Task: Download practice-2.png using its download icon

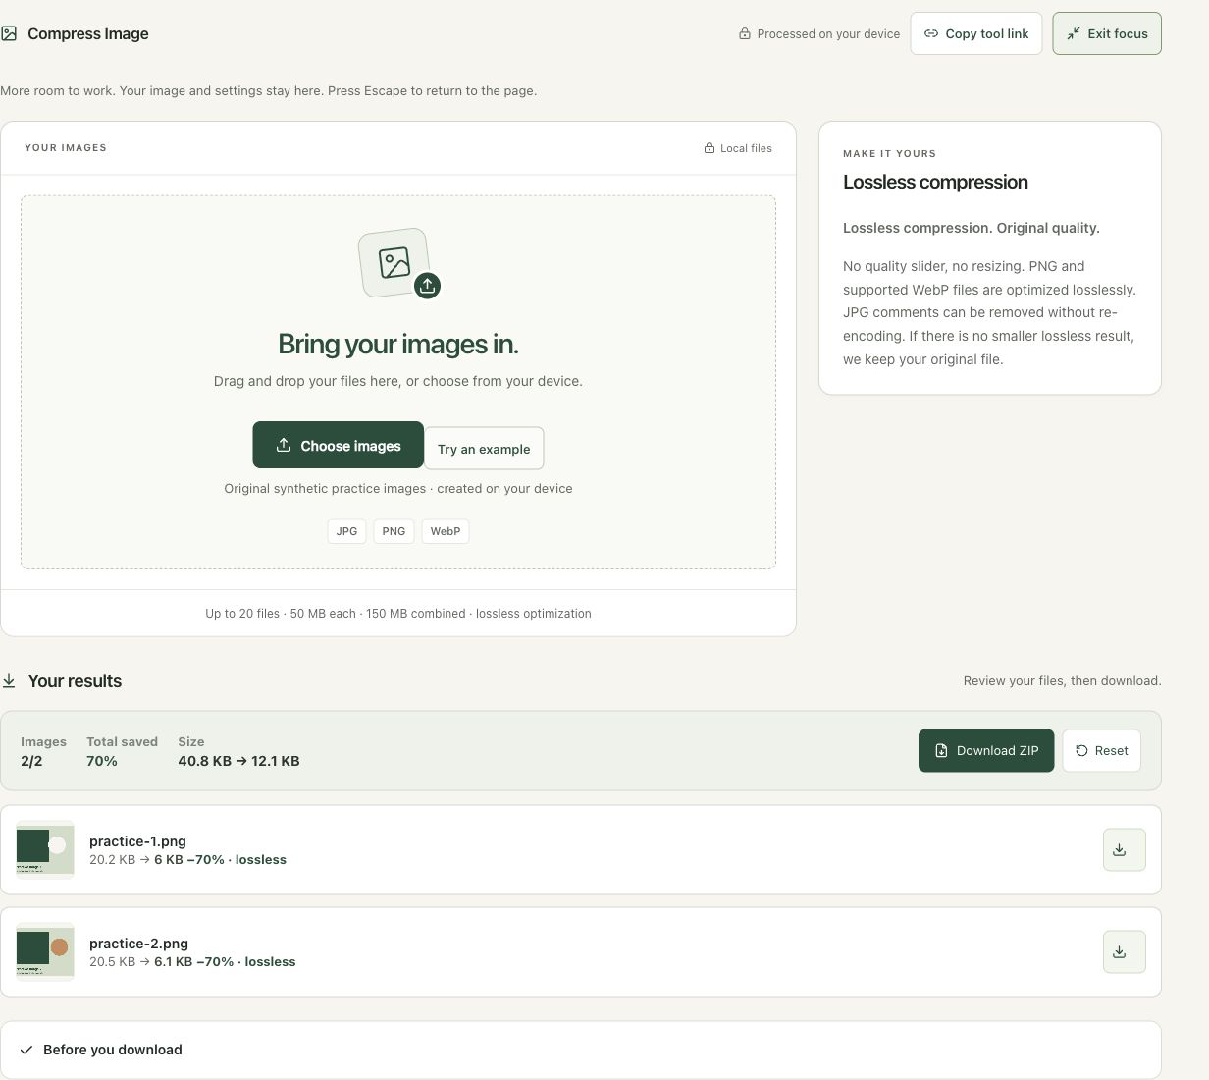Action: click(1124, 951)
